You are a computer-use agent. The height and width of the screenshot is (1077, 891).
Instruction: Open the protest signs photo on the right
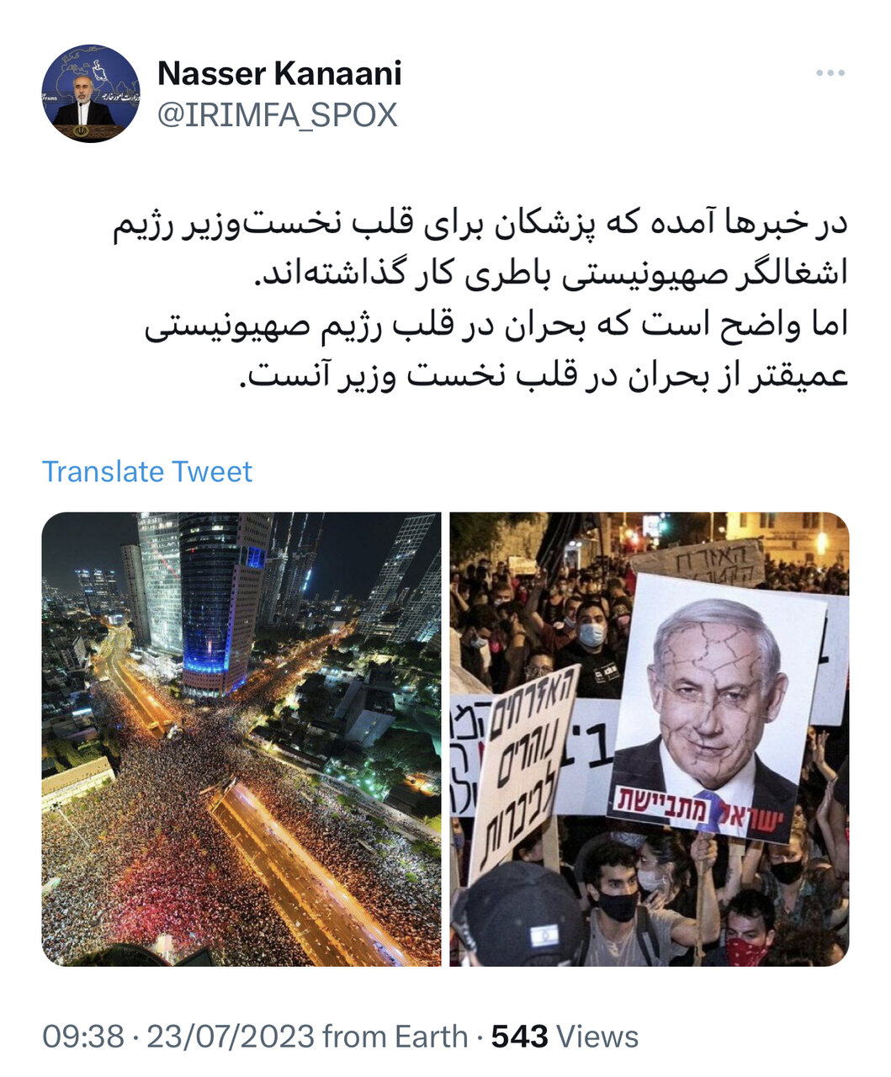coord(650,739)
